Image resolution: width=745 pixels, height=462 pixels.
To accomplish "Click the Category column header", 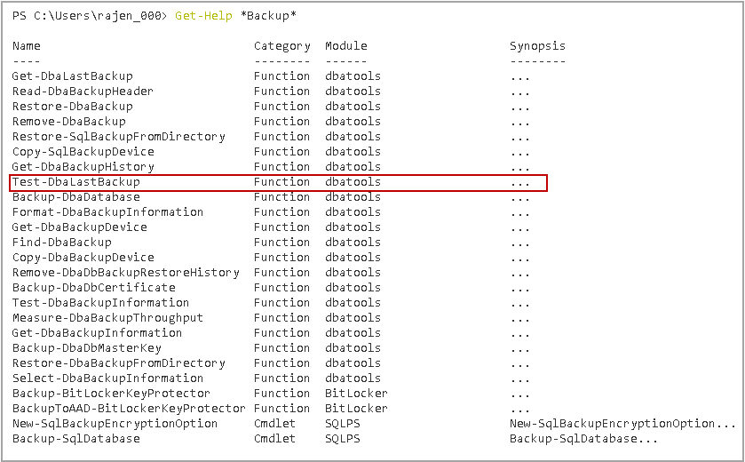I will [x=281, y=45].
